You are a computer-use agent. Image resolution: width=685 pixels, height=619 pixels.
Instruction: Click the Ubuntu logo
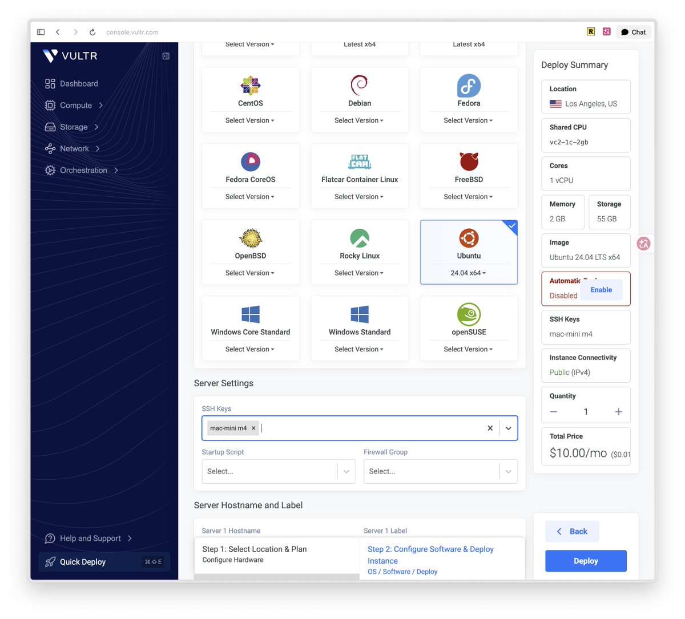(469, 238)
